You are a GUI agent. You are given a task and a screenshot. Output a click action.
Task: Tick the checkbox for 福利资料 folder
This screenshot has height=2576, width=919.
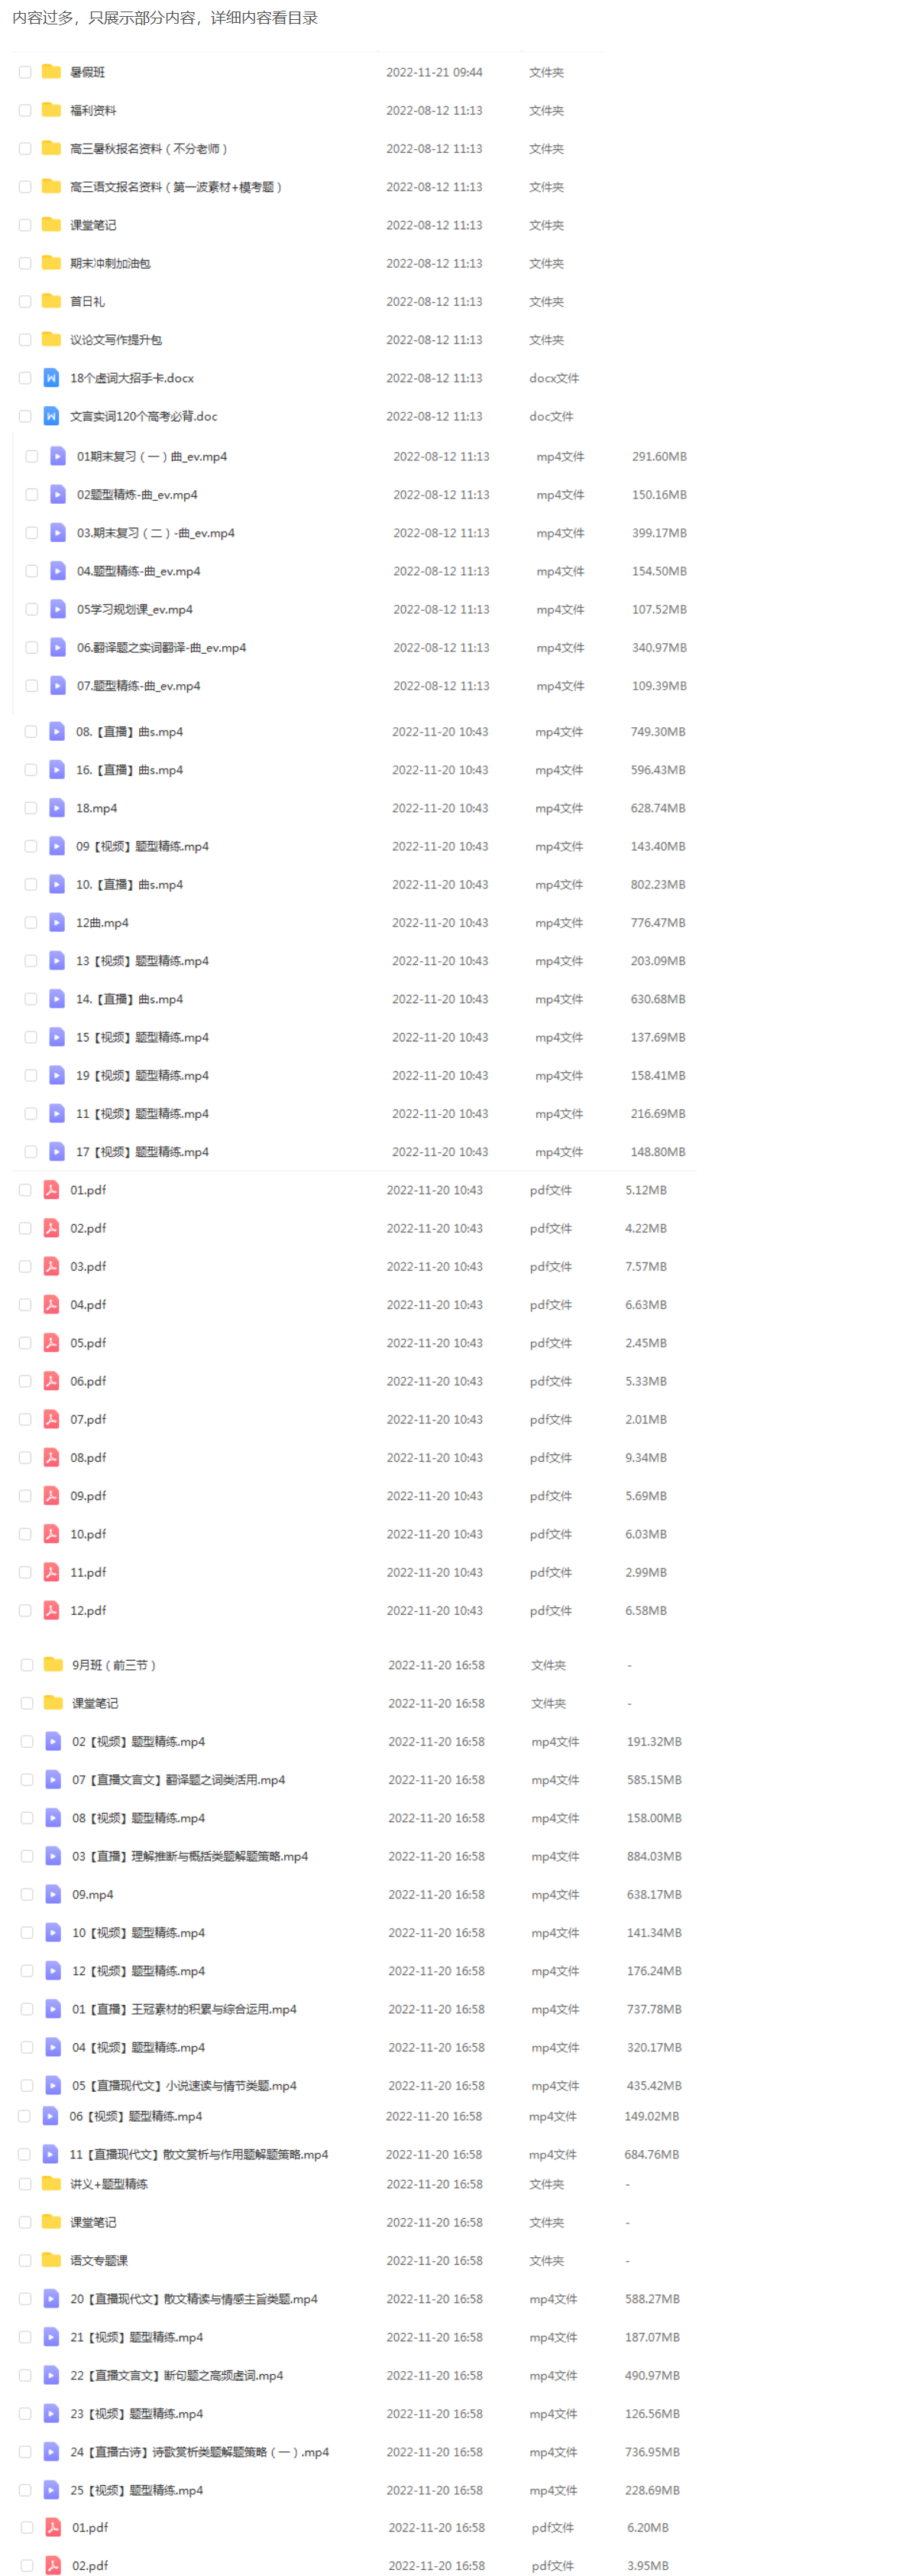[x=25, y=111]
